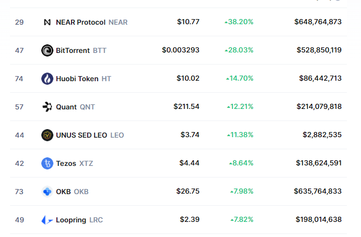The width and height of the screenshot is (361, 237).
Task: Open UNUS SED LEO details
Action: click(82, 135)
